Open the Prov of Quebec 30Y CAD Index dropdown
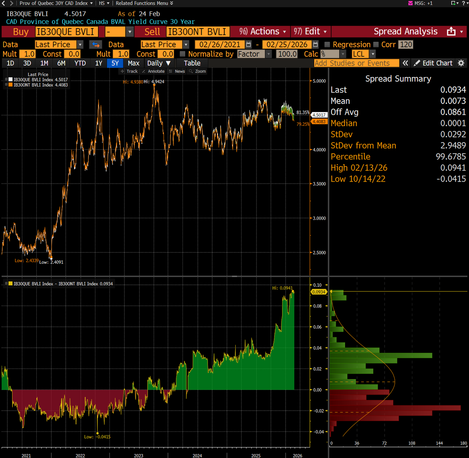This screenshot has width=469, height=458. pos(56,3)
